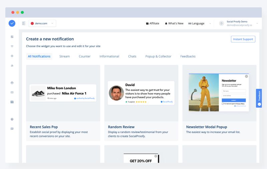Open the user account icon in sidebar
Viewport: 267px width, 169px height.
12,83
